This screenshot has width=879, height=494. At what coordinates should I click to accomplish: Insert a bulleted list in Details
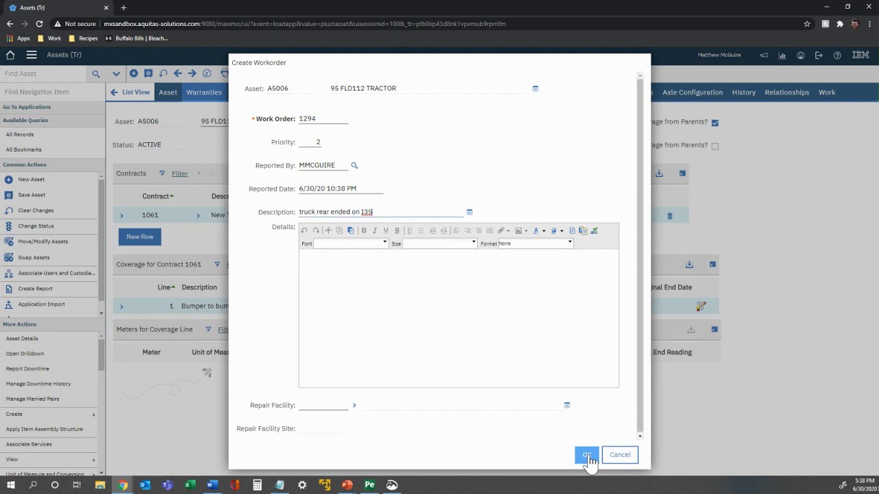(x=421, y=231)
